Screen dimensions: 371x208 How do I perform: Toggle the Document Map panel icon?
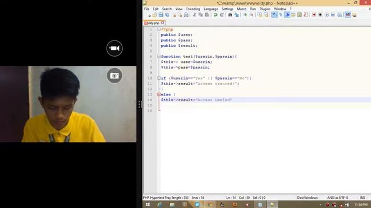coord(300,15)
